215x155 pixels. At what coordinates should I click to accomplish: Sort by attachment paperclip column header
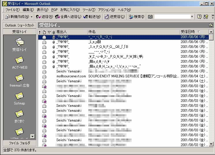point(54,32)
